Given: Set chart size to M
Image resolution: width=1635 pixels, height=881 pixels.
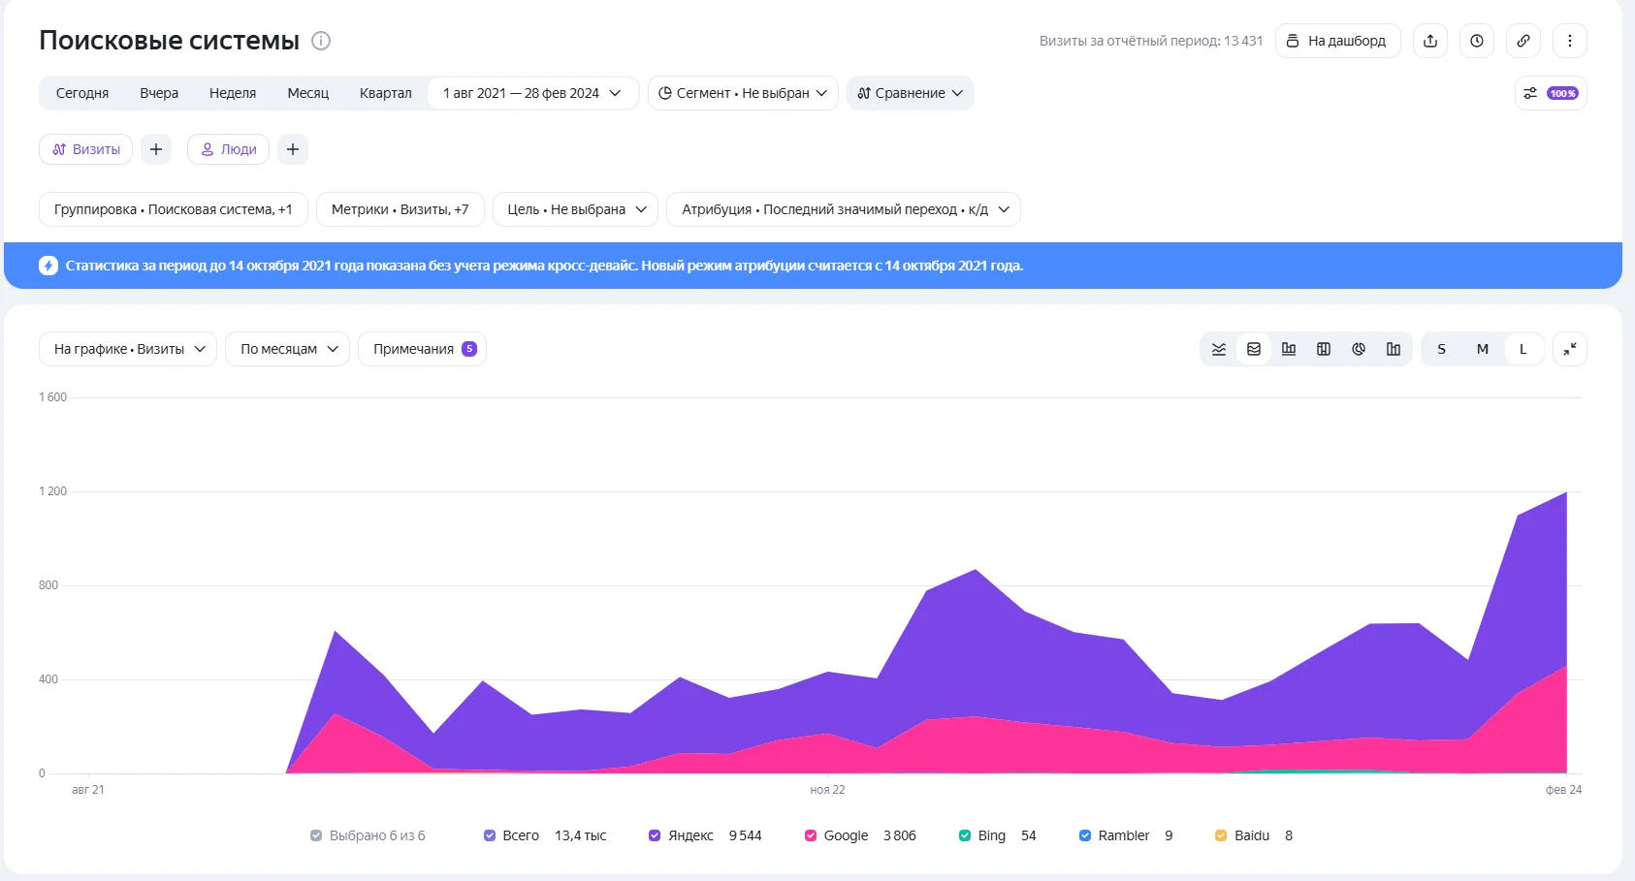Looking at the screenshot, I should (1483, 349).
